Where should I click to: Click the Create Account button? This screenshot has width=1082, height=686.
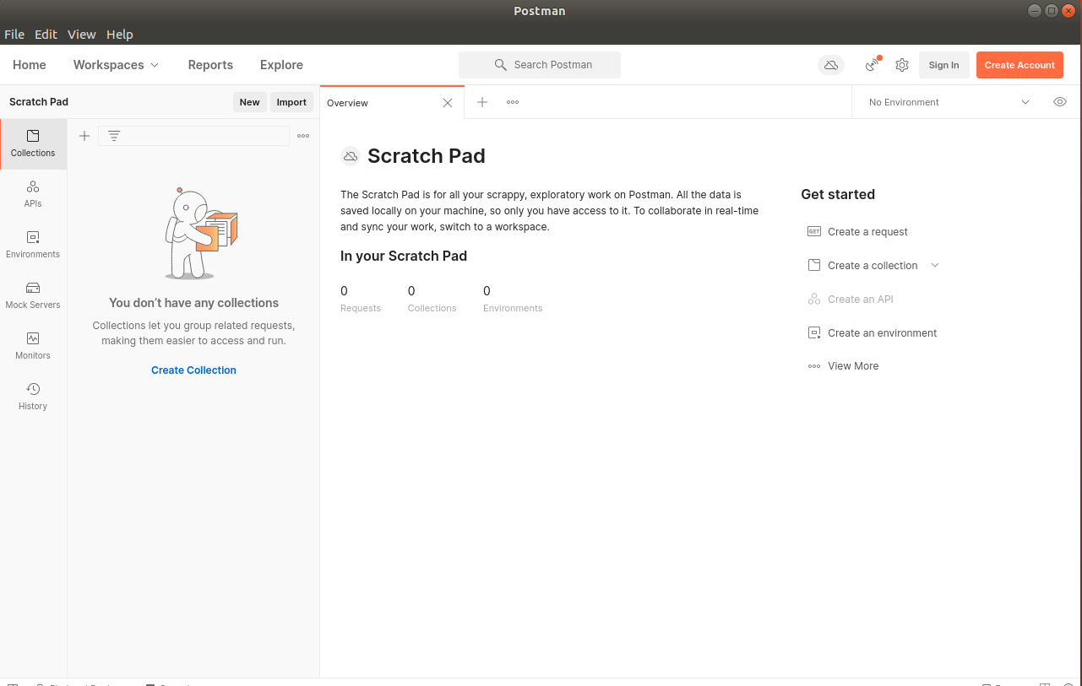tap(1019, 65)
